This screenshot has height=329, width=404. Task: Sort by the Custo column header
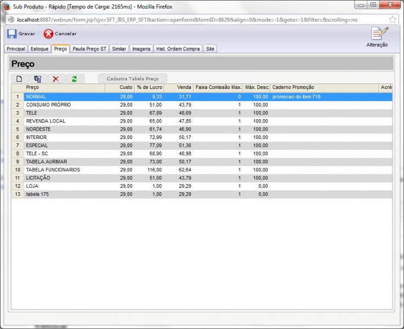120,87
